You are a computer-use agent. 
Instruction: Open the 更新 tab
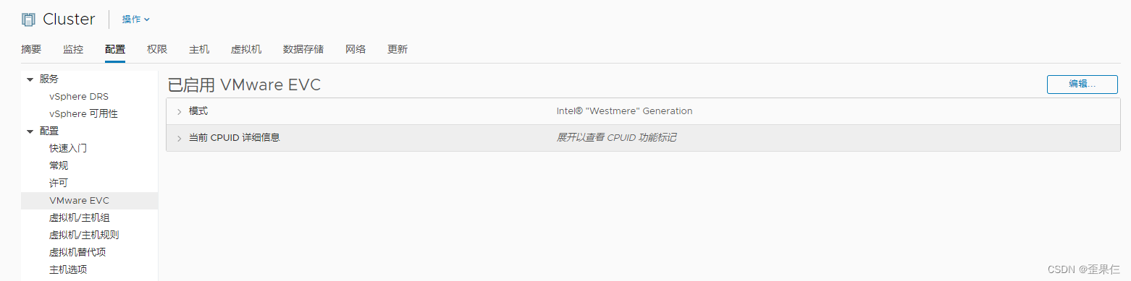point(398,49)
